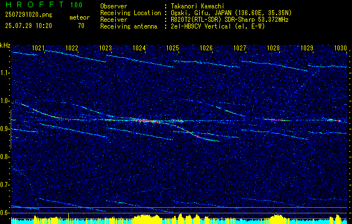
Task: Click the 2el-HB9CV Vertical antenna text
Action: pos(218,26)
